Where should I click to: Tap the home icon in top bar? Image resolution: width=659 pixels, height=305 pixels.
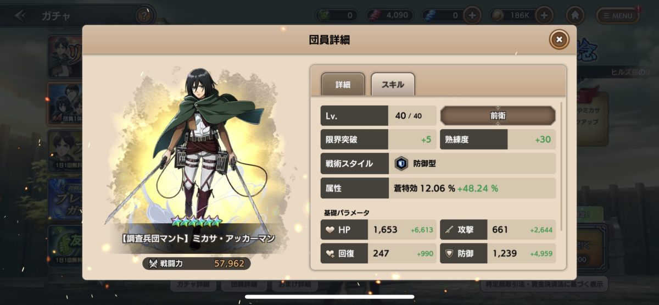tap(575, 15)
